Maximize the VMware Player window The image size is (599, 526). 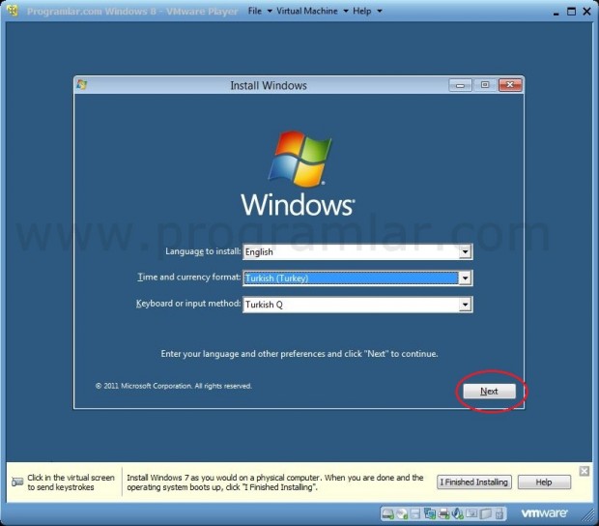click(x=572, y=12)
